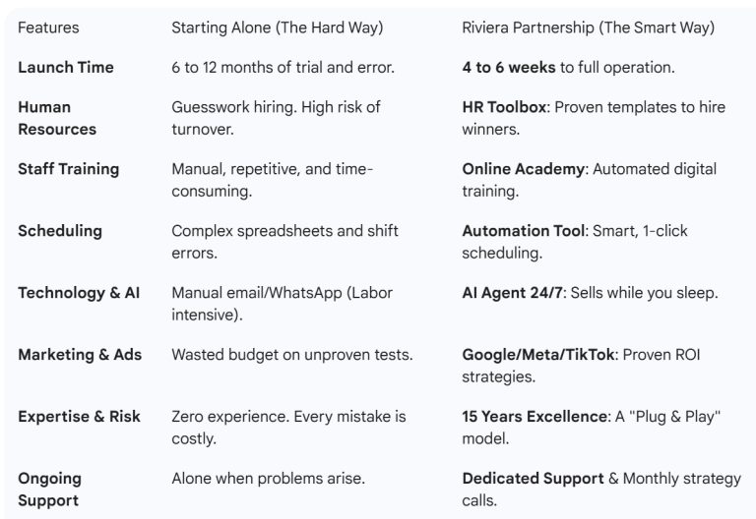Screen dimensions: 756x519
Task: Click the "Launch Time" row label
Action: pos(65,68)
